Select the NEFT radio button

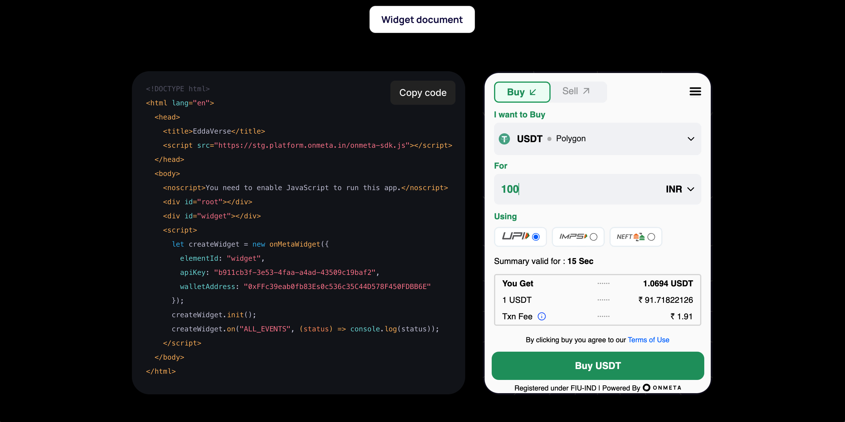(651, 237)
